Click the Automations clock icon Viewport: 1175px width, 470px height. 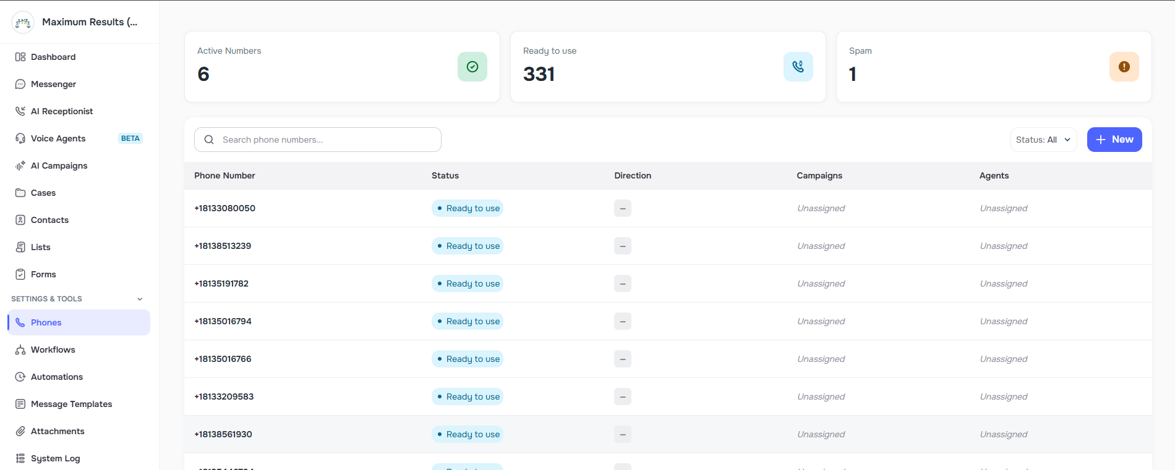click(20, 377)
